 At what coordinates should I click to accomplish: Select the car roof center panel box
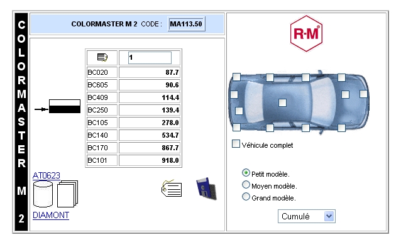pyautogui.click(x=282, y=102)
